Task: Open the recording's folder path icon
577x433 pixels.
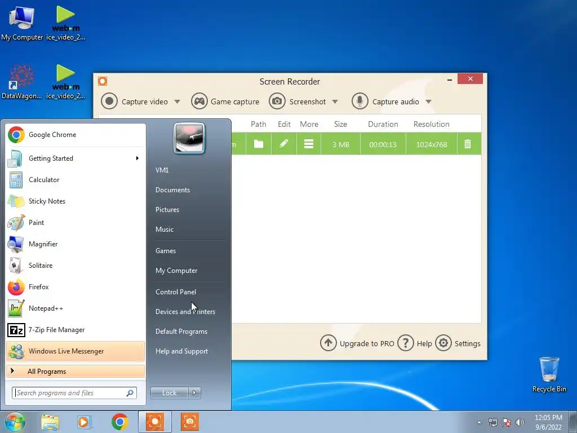Action: (259, 144)
